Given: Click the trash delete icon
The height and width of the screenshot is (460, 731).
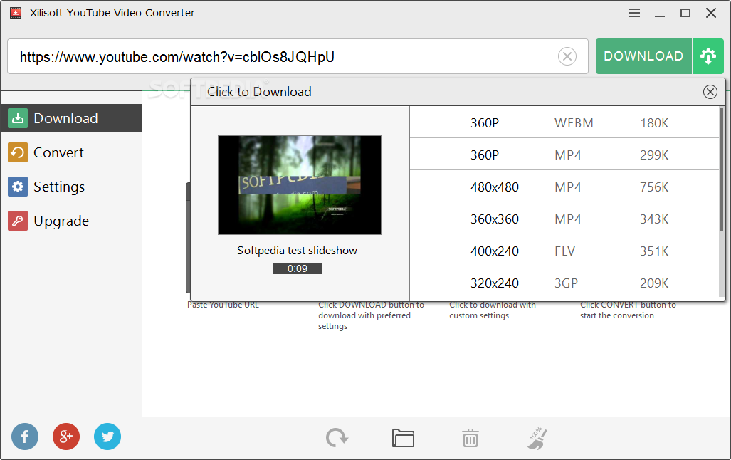Looking at the screenshot, I should (470, 438).
